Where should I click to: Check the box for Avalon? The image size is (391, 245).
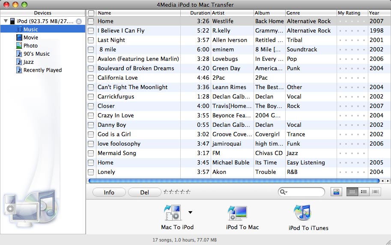(x=91, y=59)
